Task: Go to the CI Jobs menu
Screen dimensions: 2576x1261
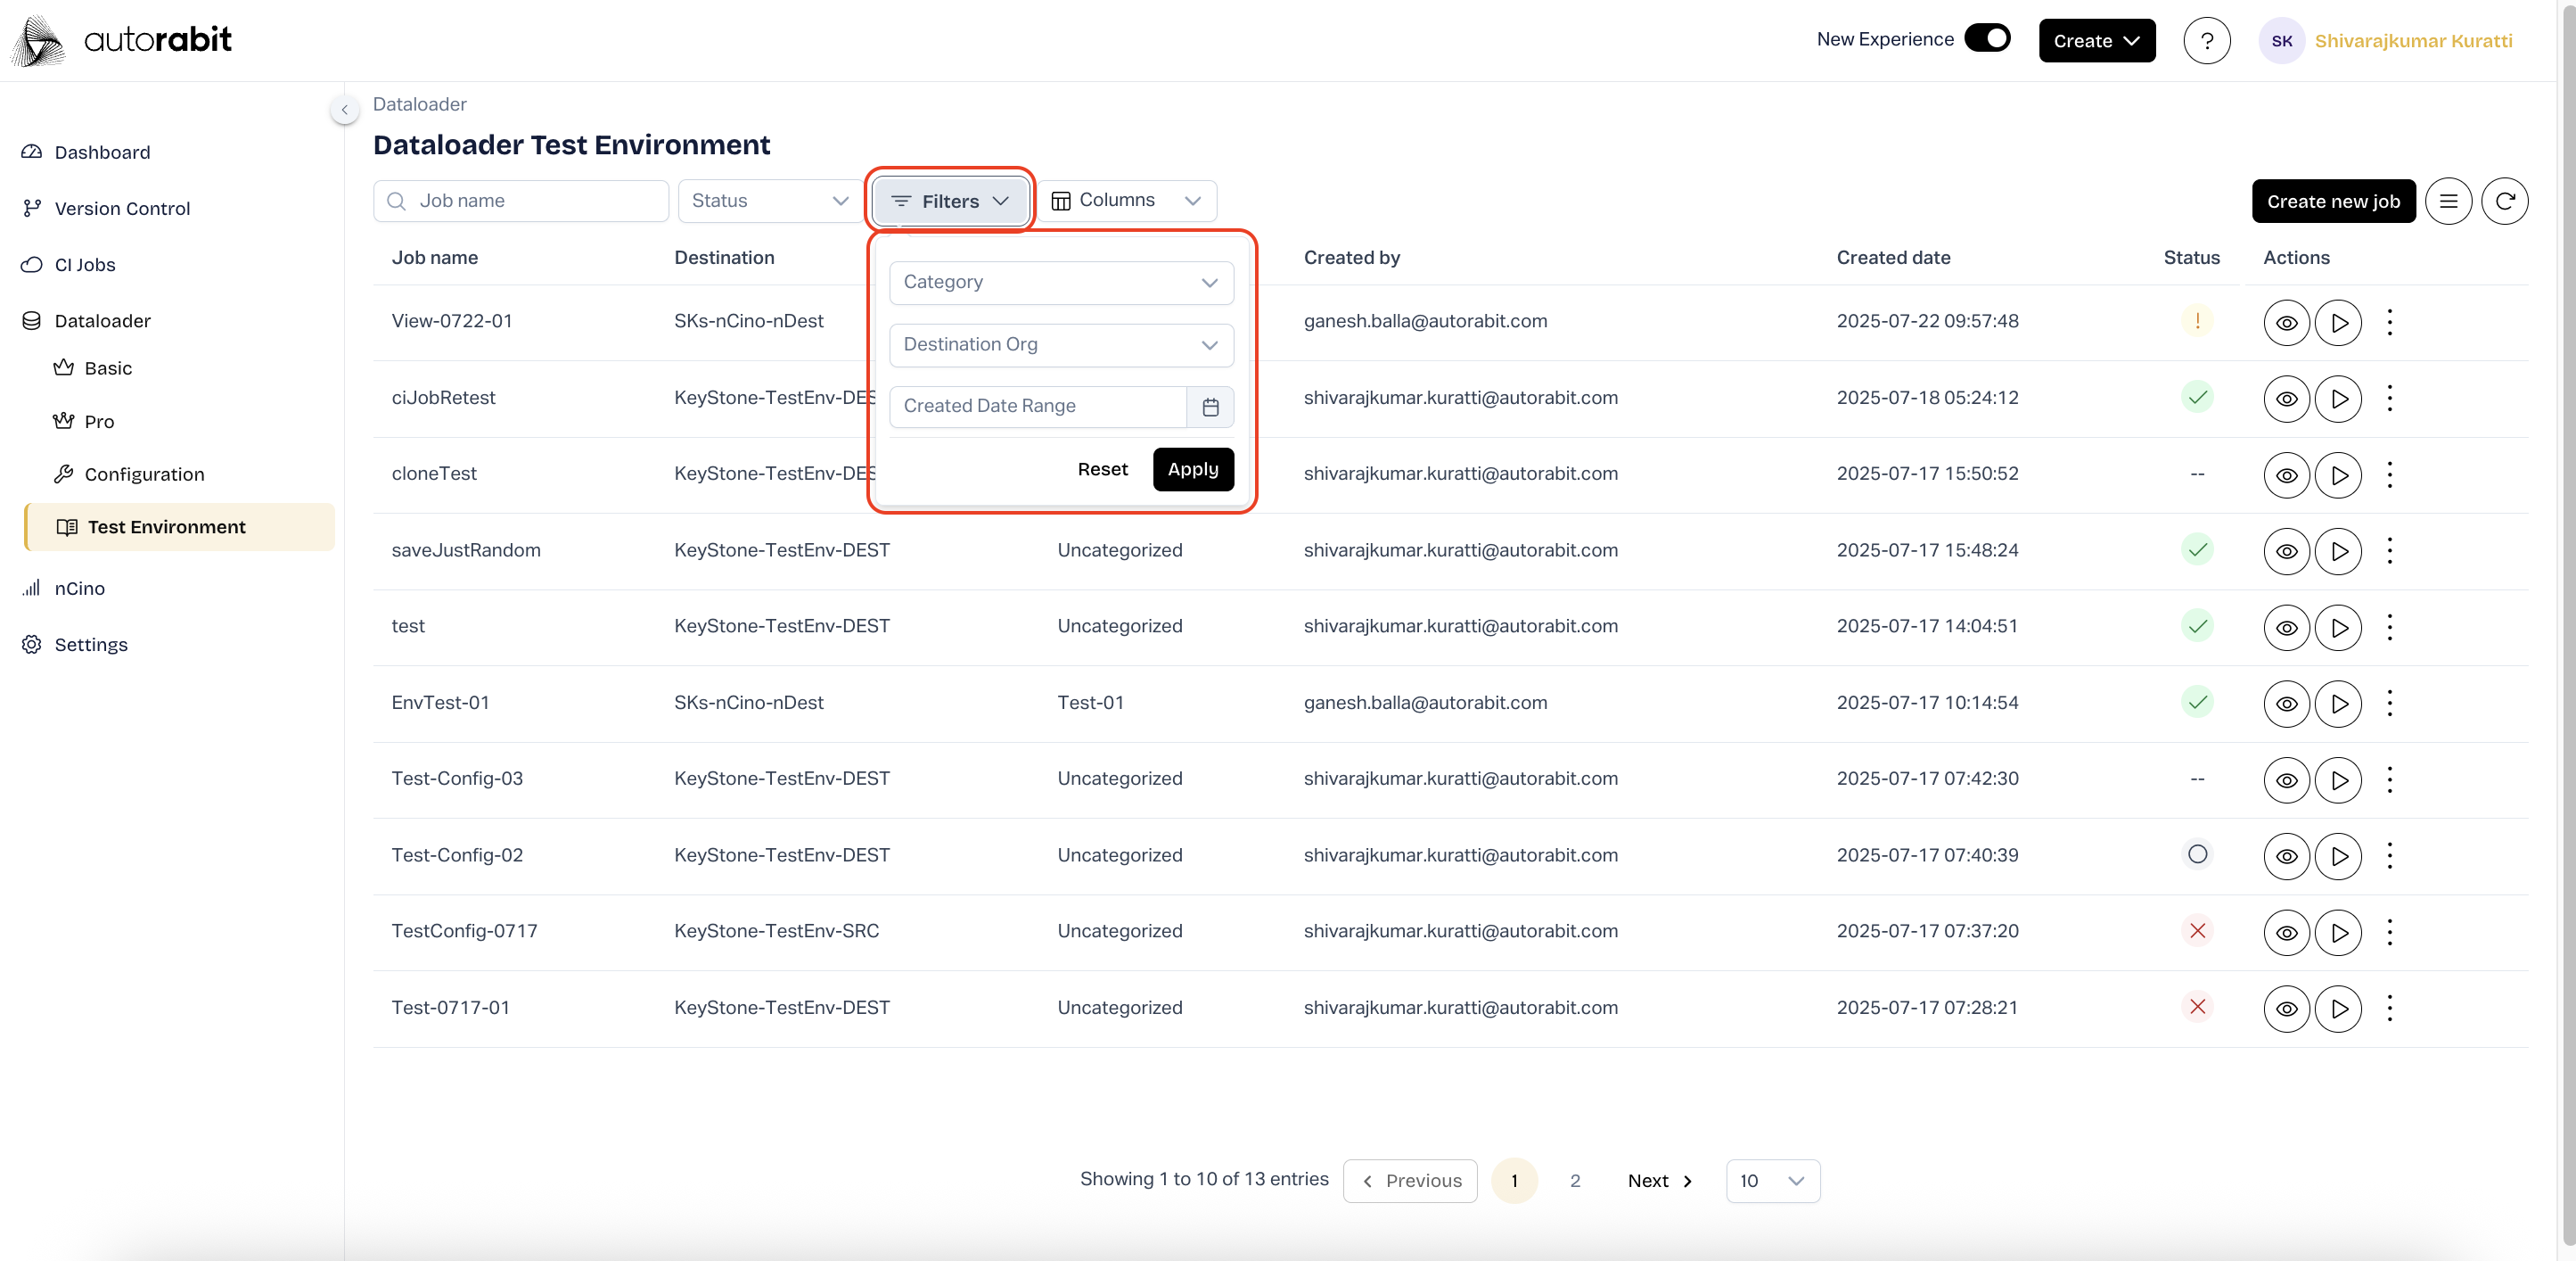Action: click(85, 264)
